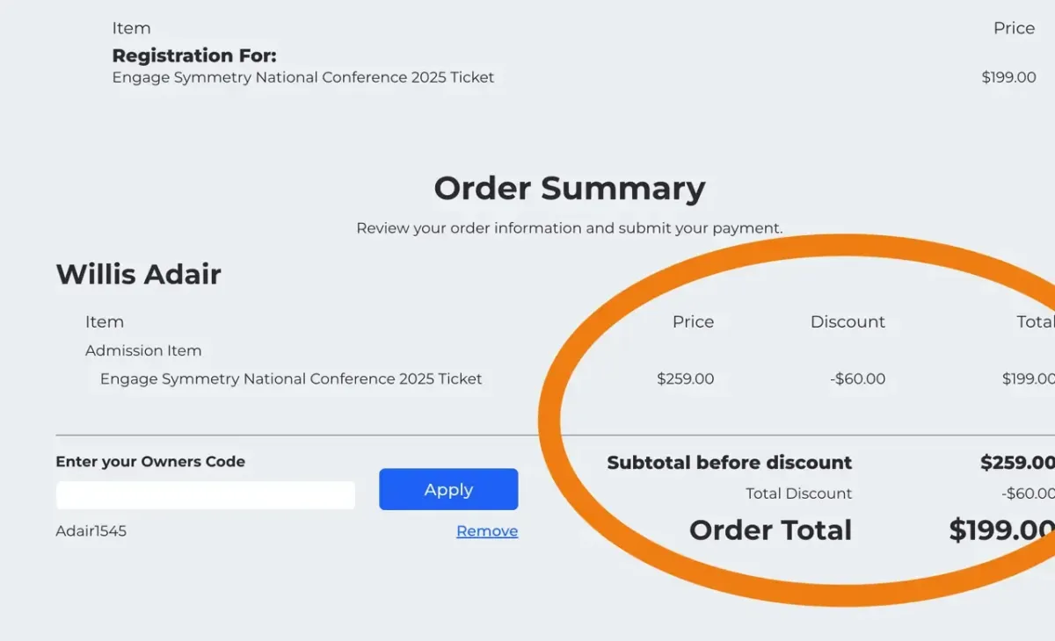Screen dimensions: 1055x641
Task: Select the Willis Adair registrant name
Action: tap(138, 274)
